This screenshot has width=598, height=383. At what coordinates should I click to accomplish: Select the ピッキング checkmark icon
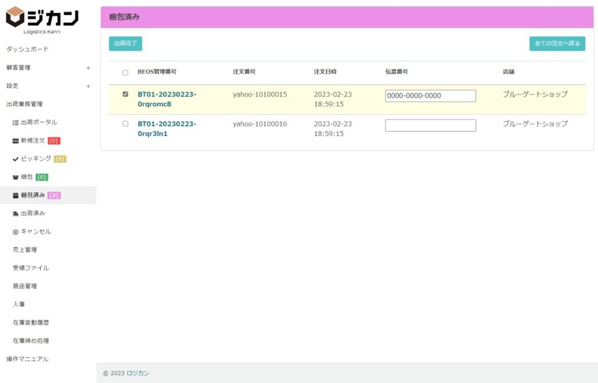[16, 159]
